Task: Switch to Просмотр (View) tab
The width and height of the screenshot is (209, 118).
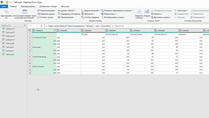Action: 65,7
